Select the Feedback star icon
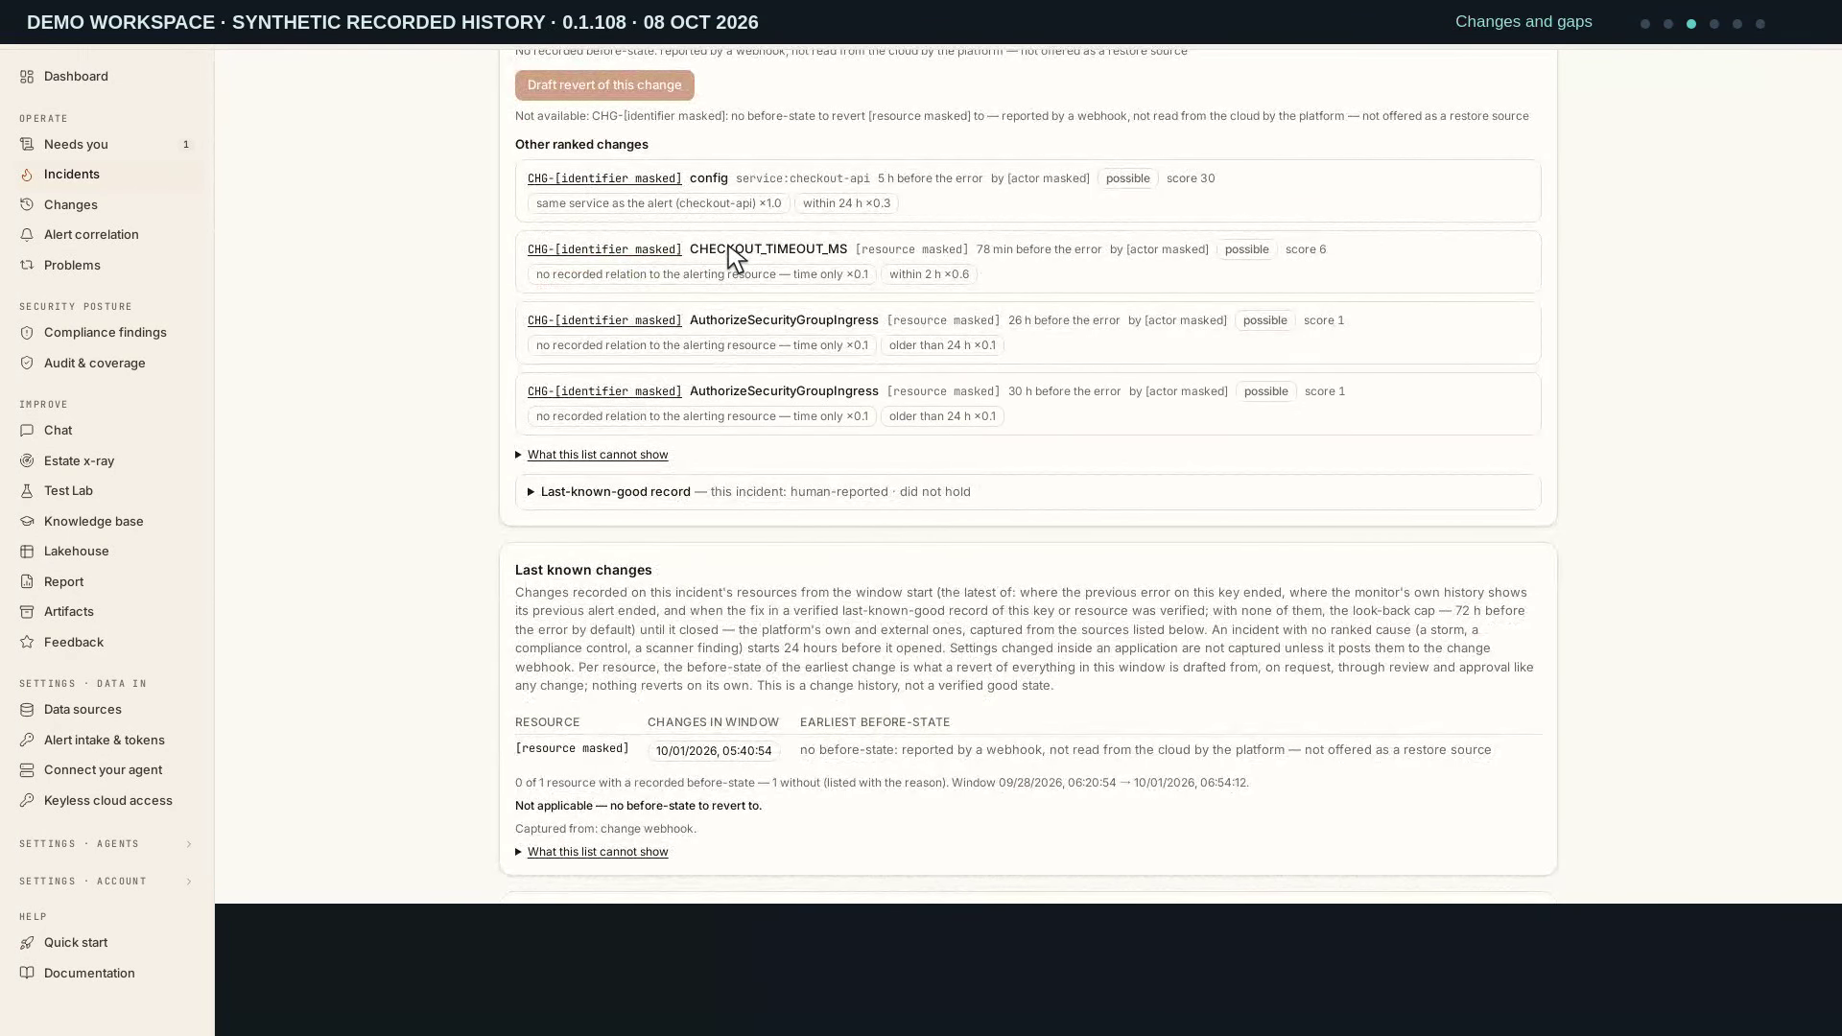This screenshot has width=1842, height=1036. (x=27, y=643)
